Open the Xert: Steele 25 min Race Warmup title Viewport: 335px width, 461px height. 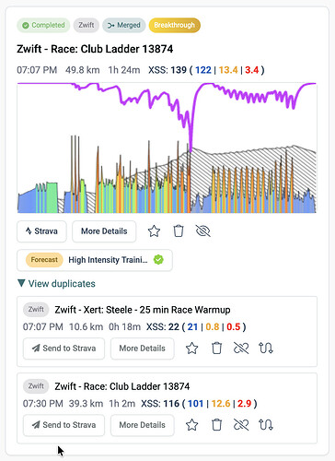(143, 310)
